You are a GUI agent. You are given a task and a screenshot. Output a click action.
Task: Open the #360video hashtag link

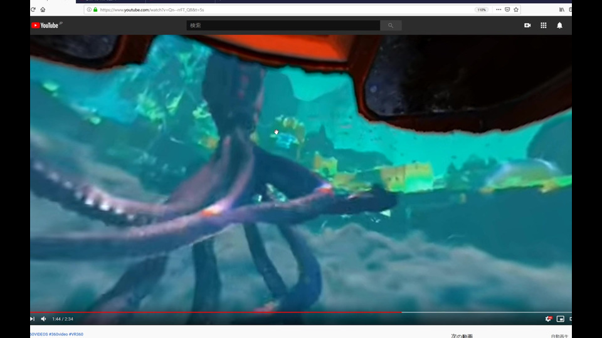pyautogui.click(x=59, y=334)
